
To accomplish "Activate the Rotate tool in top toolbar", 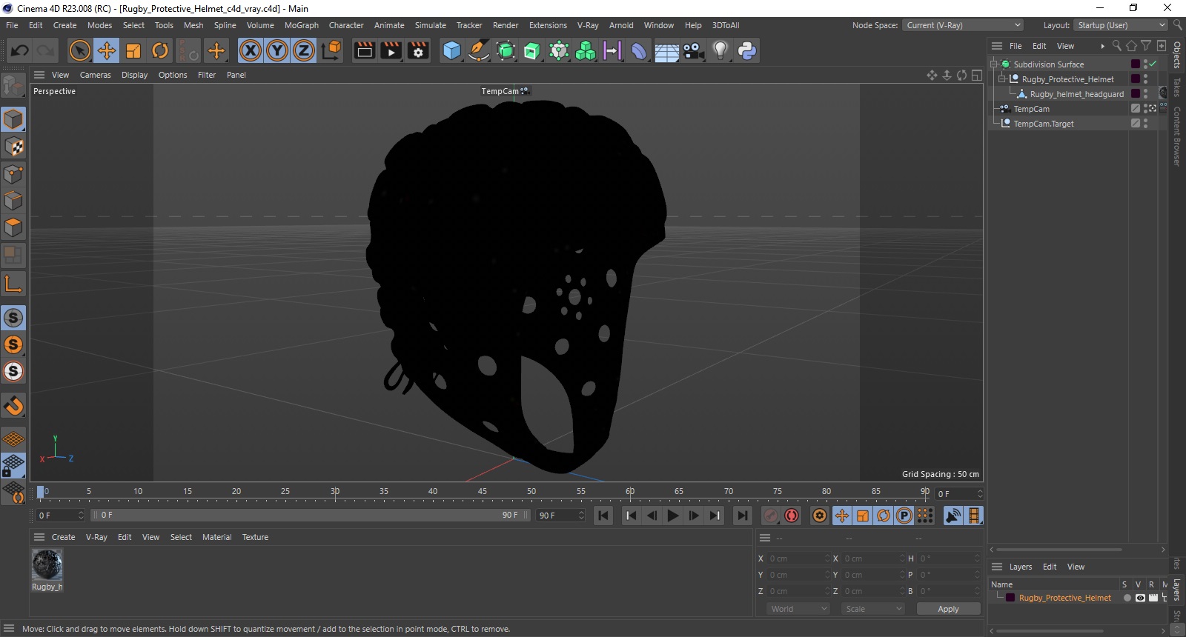I will pos(160,50).
